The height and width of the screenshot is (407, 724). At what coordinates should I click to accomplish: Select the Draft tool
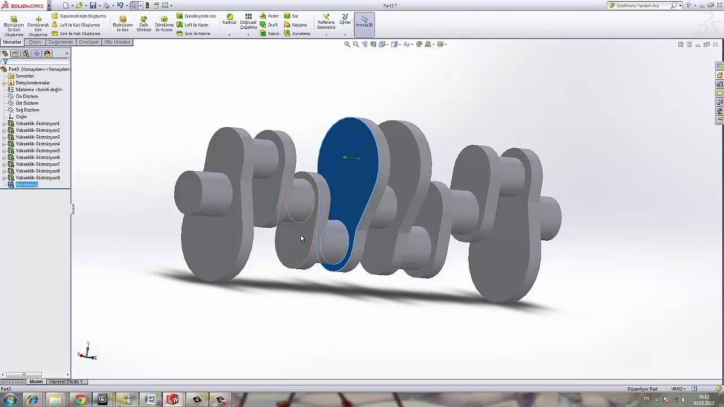point(269,25)
